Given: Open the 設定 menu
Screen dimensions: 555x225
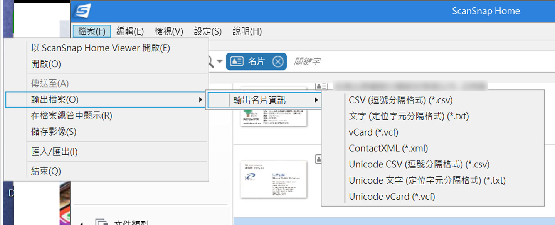Looking at the screenshot, I should [x=207, y=31].
